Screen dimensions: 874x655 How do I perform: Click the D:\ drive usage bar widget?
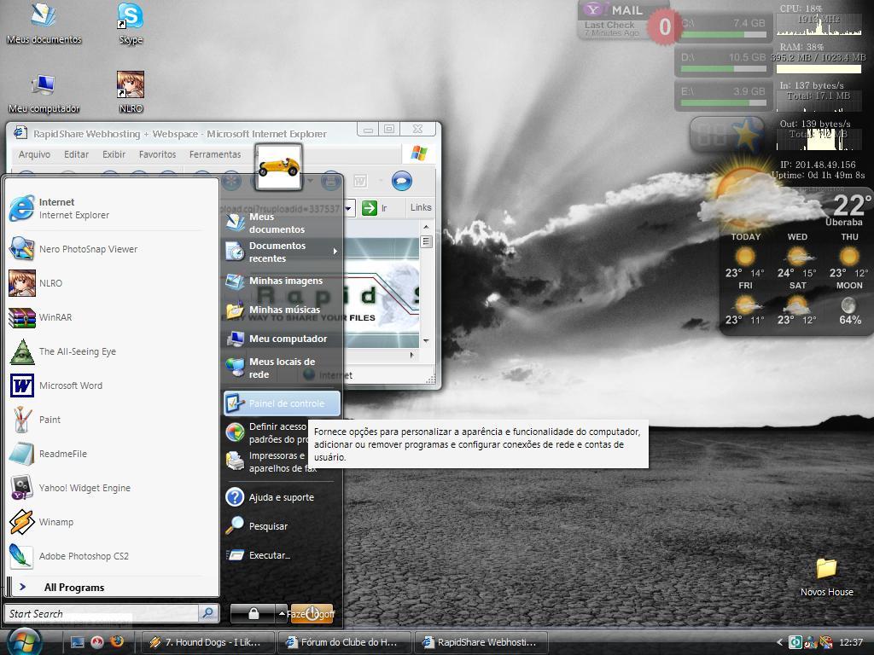[x=723, y=62]
